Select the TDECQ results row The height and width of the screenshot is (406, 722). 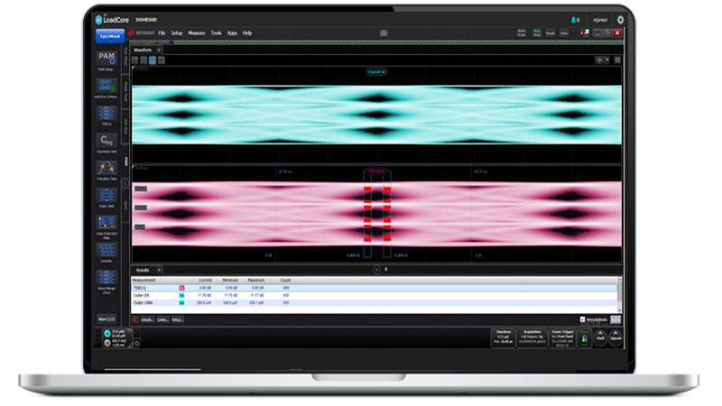point(374,288)
